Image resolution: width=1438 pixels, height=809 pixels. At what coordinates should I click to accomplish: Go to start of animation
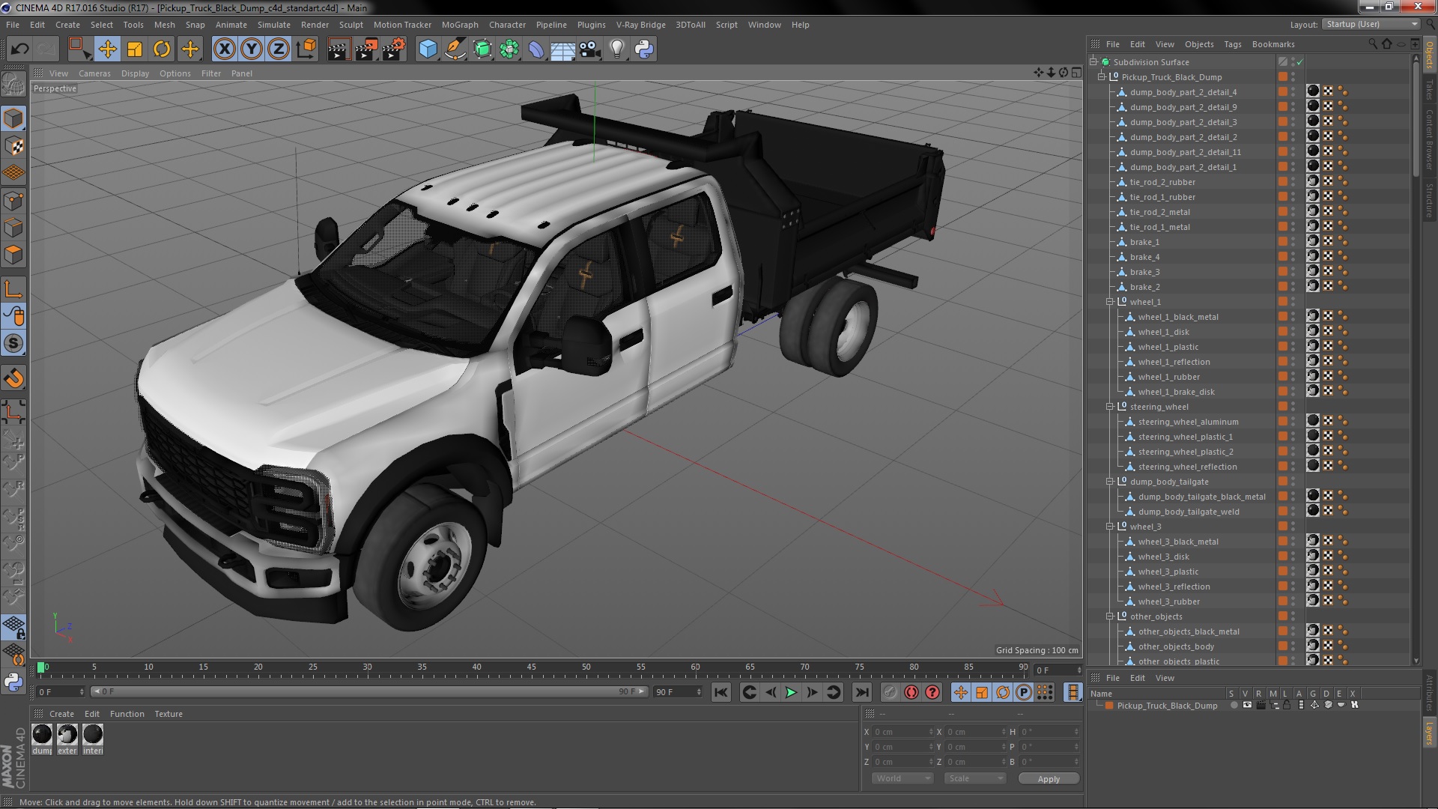coord(720,693)
